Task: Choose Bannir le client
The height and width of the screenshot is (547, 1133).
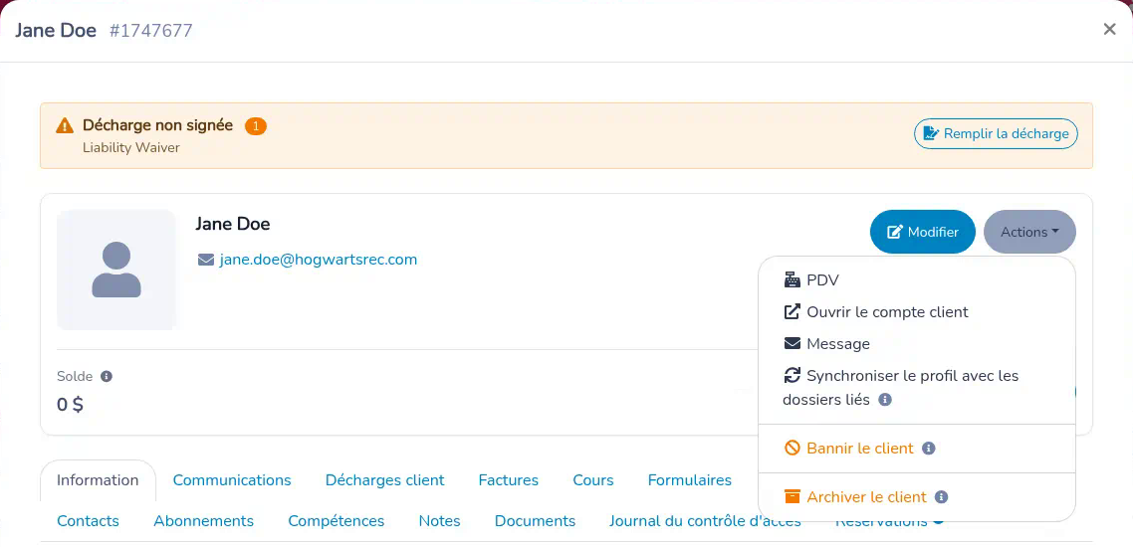Action: point(916,449)
